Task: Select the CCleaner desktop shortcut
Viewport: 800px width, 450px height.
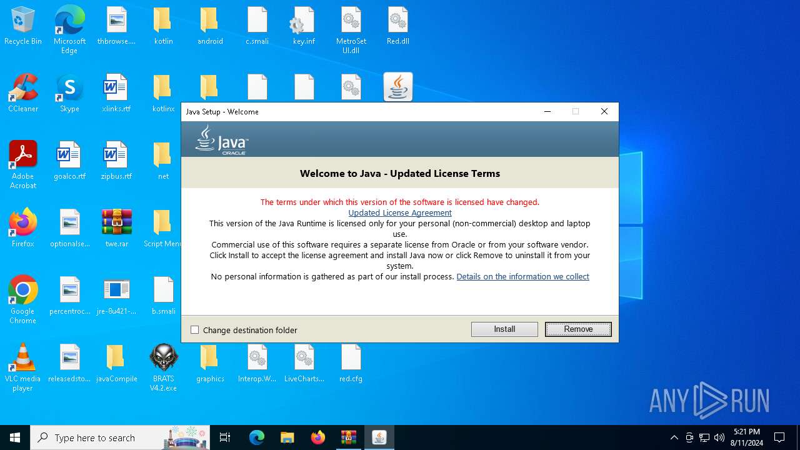Action: click(x=23, y=94)
